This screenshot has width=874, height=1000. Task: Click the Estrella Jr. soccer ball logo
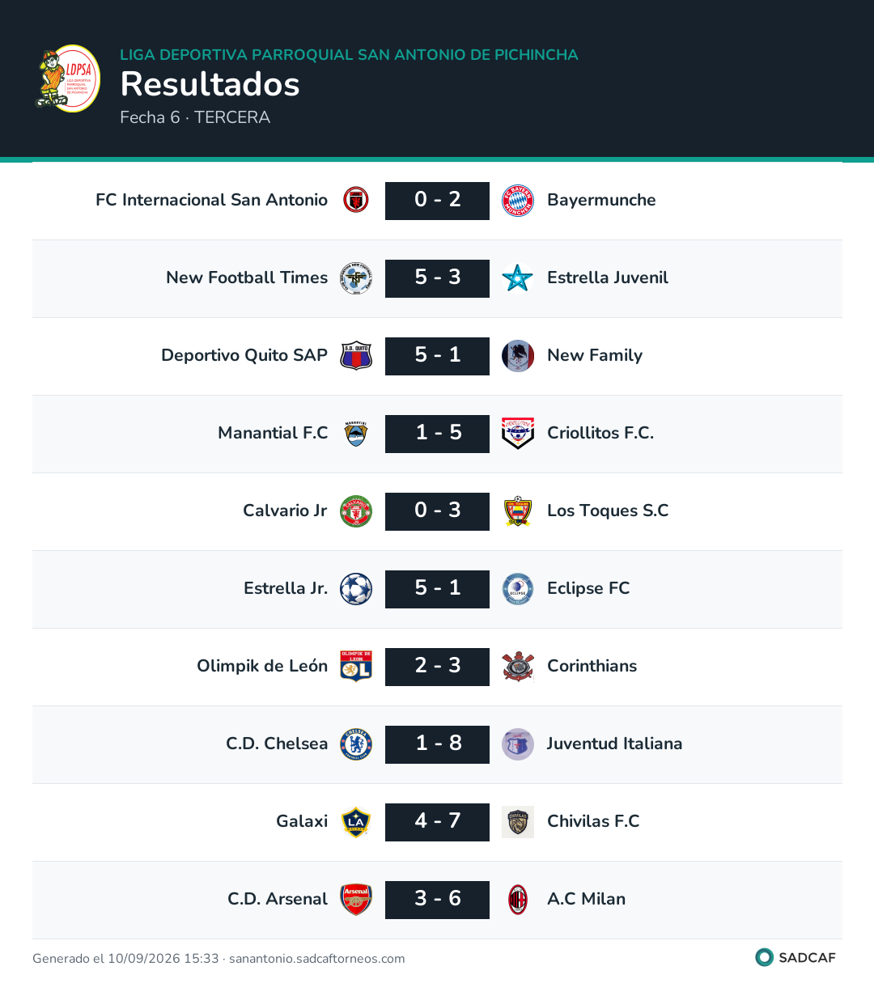(x=356, y=588)
